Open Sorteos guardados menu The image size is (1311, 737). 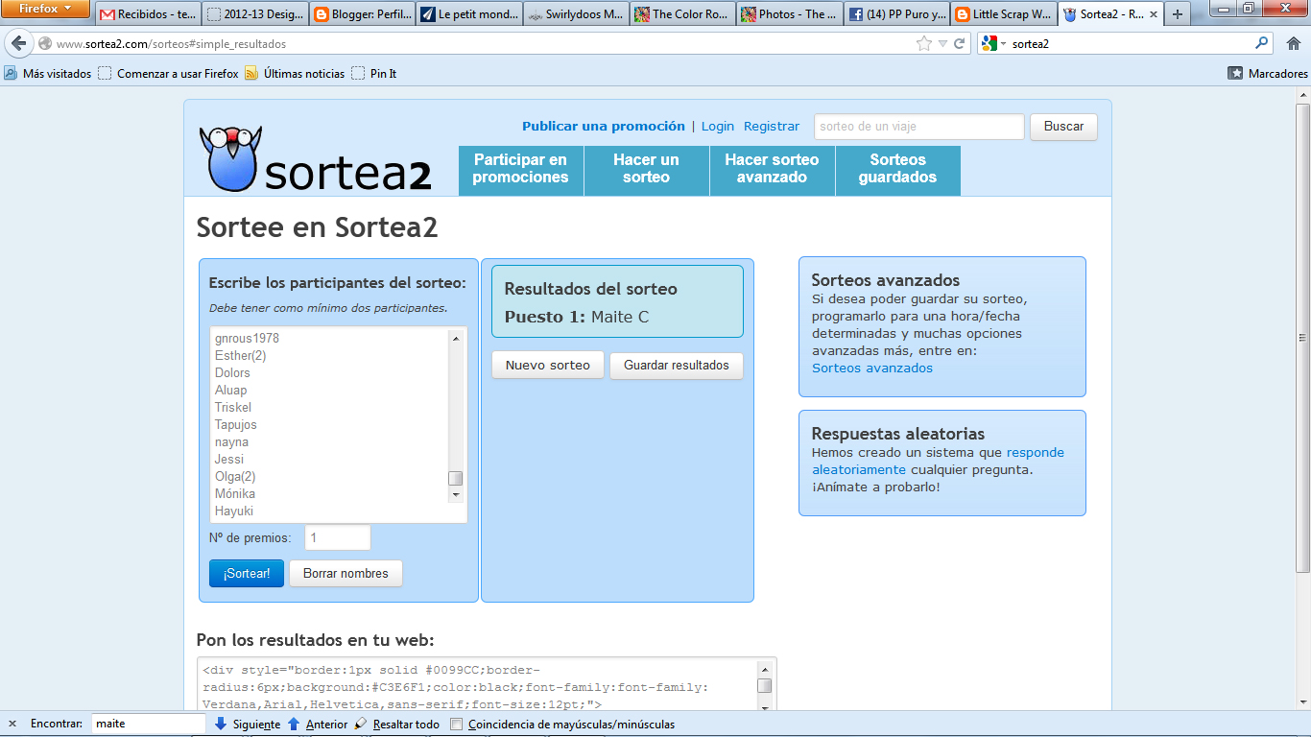(897, 169)
